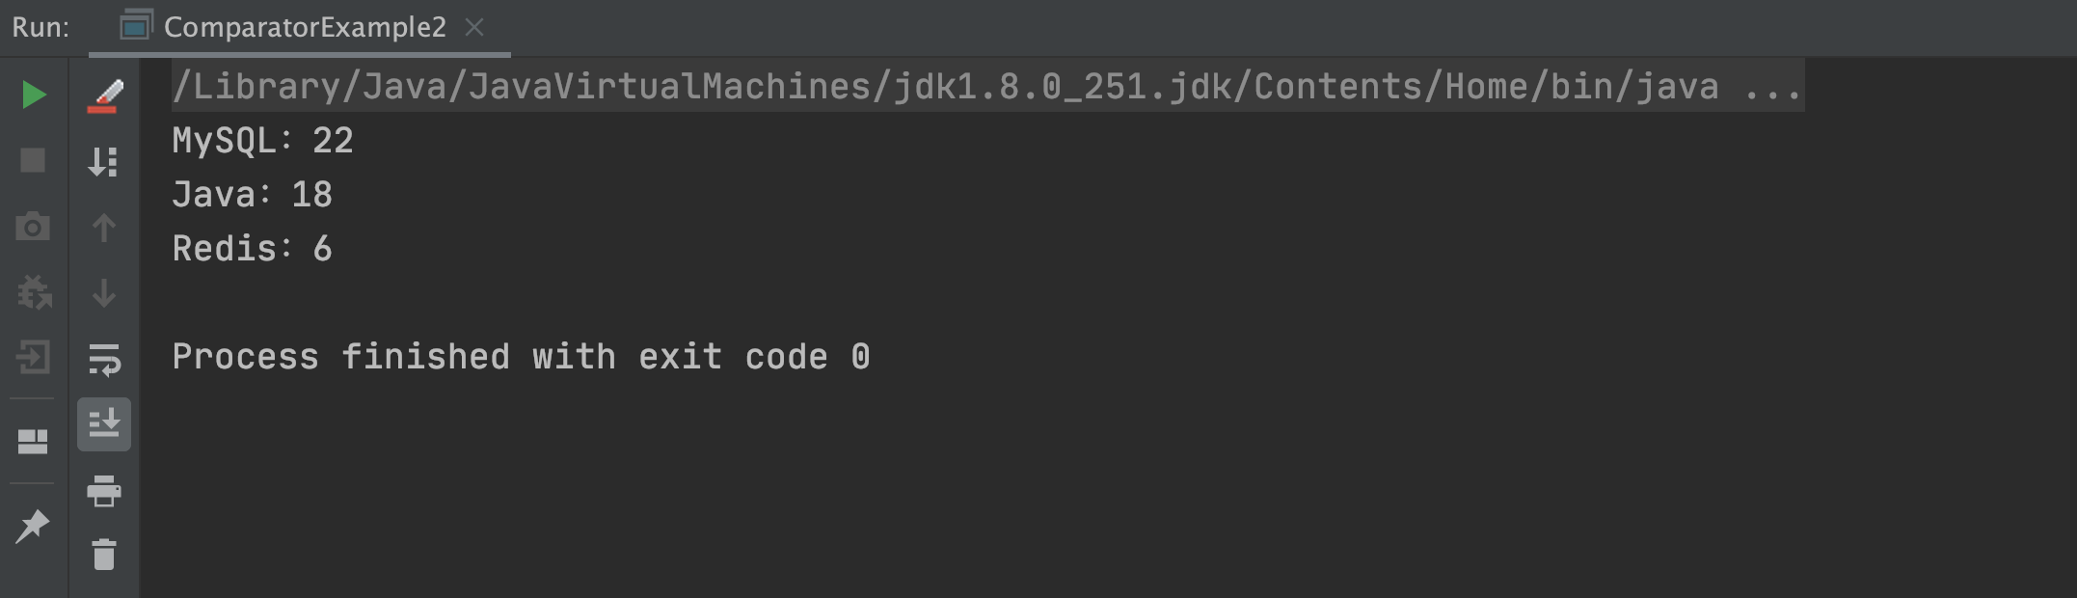Close the ComparatorExample2 tab

click(474, 27)
